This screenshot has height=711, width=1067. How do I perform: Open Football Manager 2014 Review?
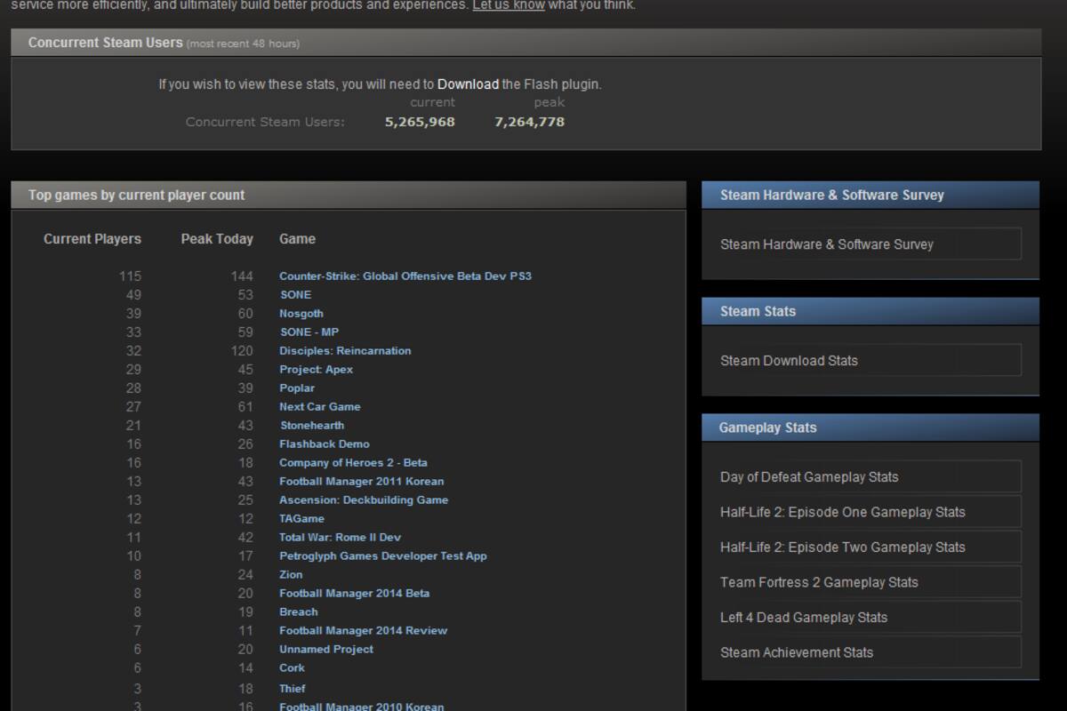point(364,631)
